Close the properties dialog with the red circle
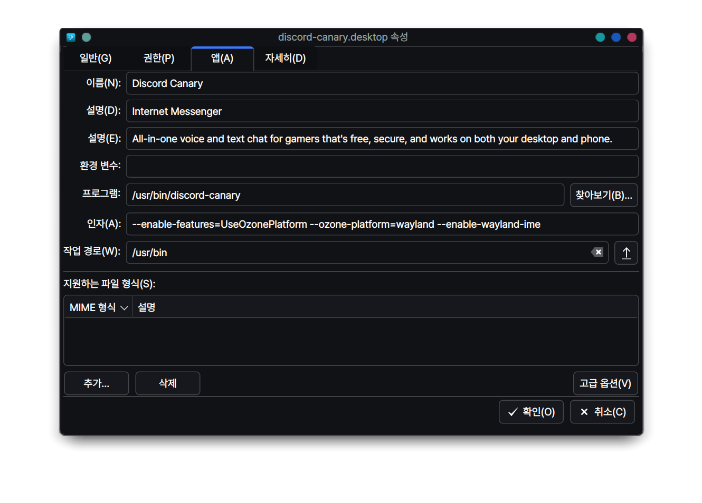This screenshot has height=503, width=702. (632, 37)
